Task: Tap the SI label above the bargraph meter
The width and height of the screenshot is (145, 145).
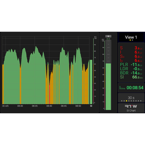Action: [x=108, y=36]
